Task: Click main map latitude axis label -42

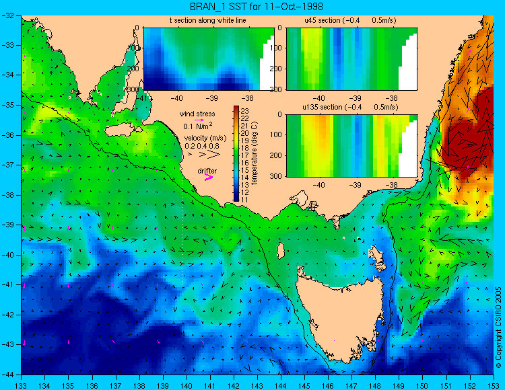Action: pyautogui.click(x=9, y=315)
